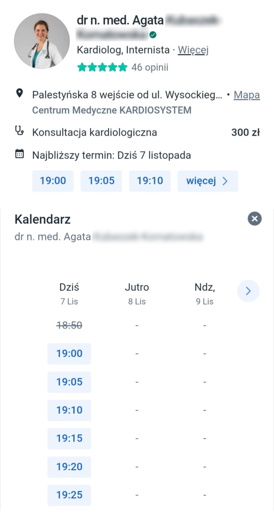The height and width of the screenshot is (519, 274).
Task: Close the Kalendarz panel
Action: point(254,219)
